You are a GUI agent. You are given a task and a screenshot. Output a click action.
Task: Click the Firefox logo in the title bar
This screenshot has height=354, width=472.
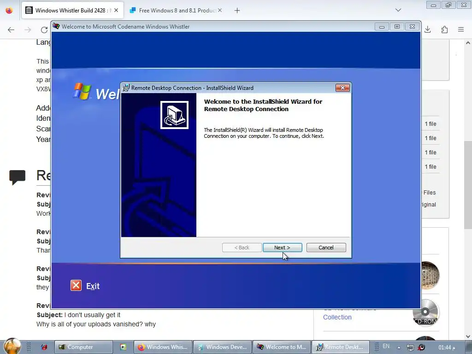click(9, 11)
